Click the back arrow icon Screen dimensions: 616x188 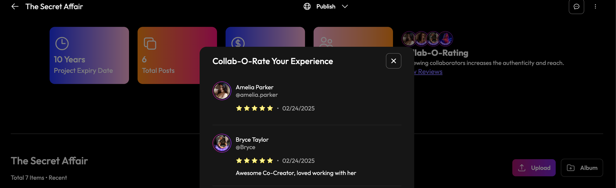point(15,6)
